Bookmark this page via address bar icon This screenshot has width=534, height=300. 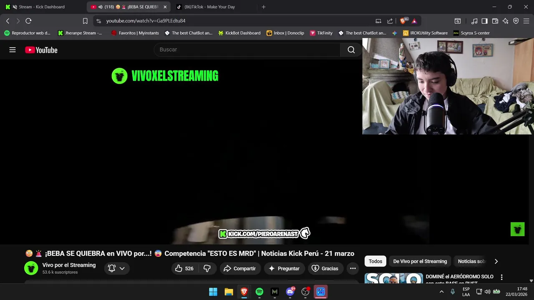pos(85,21)
